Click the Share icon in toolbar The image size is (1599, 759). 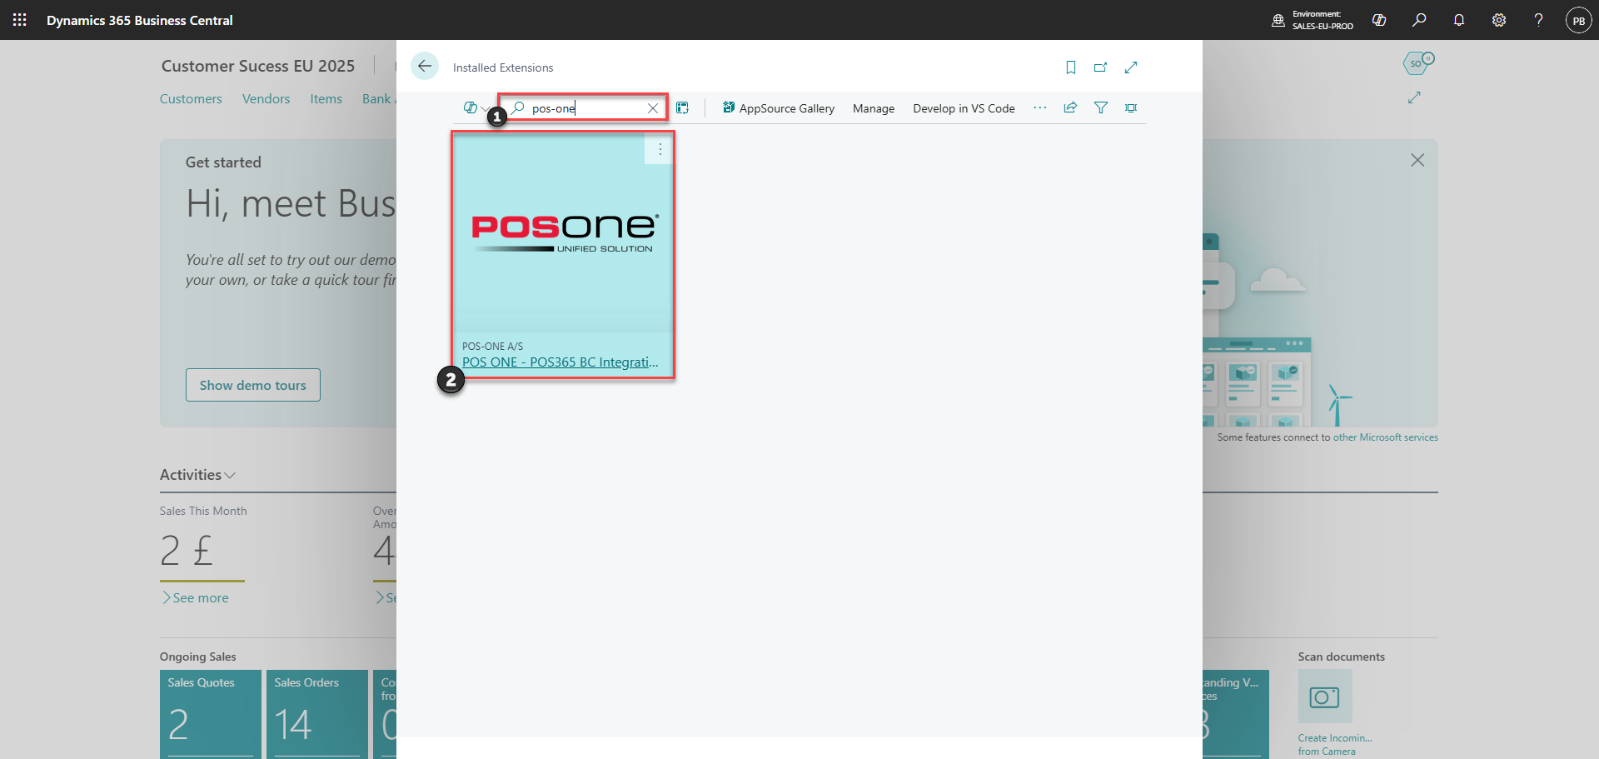point(1070,107)
